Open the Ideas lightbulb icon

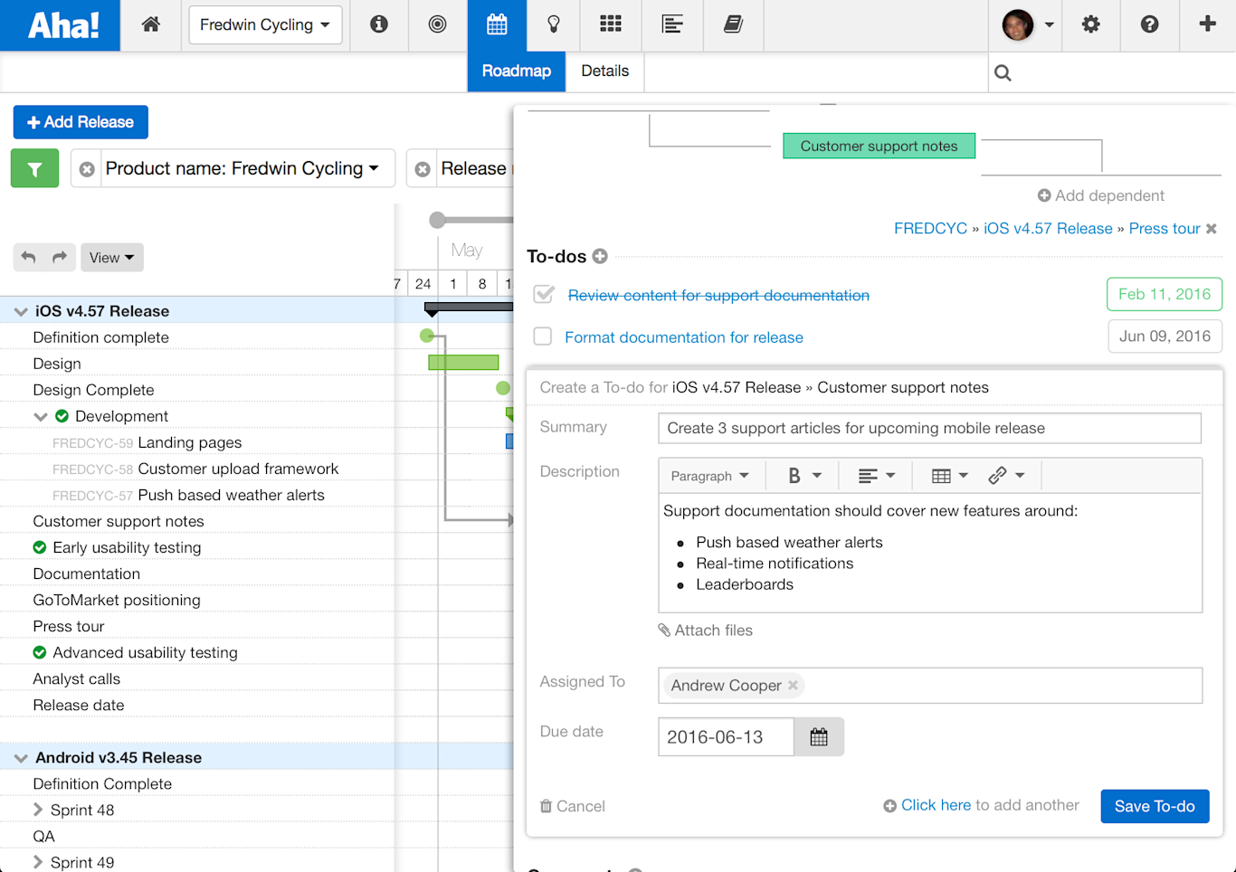(553, 25)
